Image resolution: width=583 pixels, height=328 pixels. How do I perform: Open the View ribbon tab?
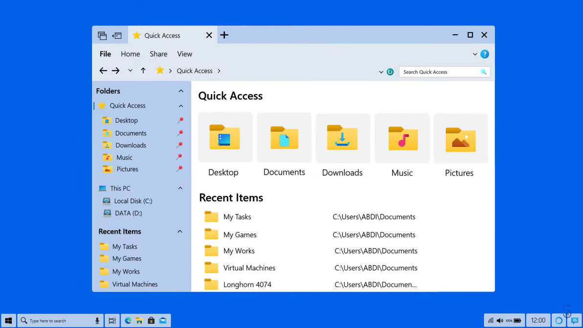184,54
